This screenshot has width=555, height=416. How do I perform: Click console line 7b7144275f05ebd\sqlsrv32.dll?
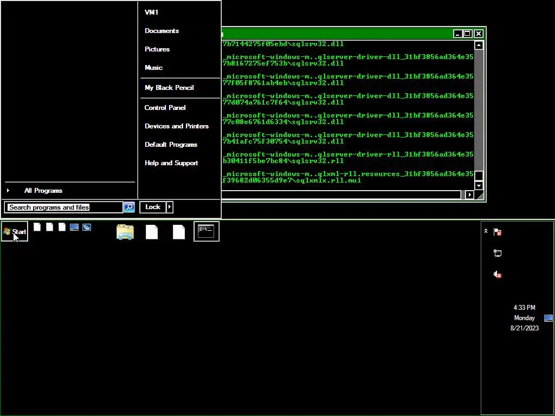coord(283,44)
